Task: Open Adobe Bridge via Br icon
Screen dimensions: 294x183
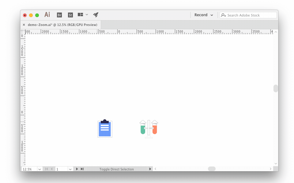Action: click(59, 15)
